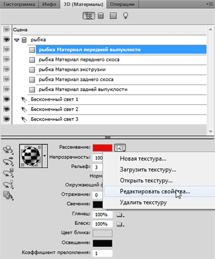Select the Бесконечный свет 2 row

coord(117,109)
